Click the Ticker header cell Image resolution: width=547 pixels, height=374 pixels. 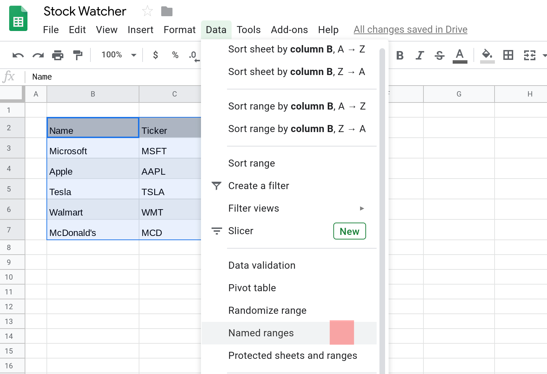(x=170, y=127)
